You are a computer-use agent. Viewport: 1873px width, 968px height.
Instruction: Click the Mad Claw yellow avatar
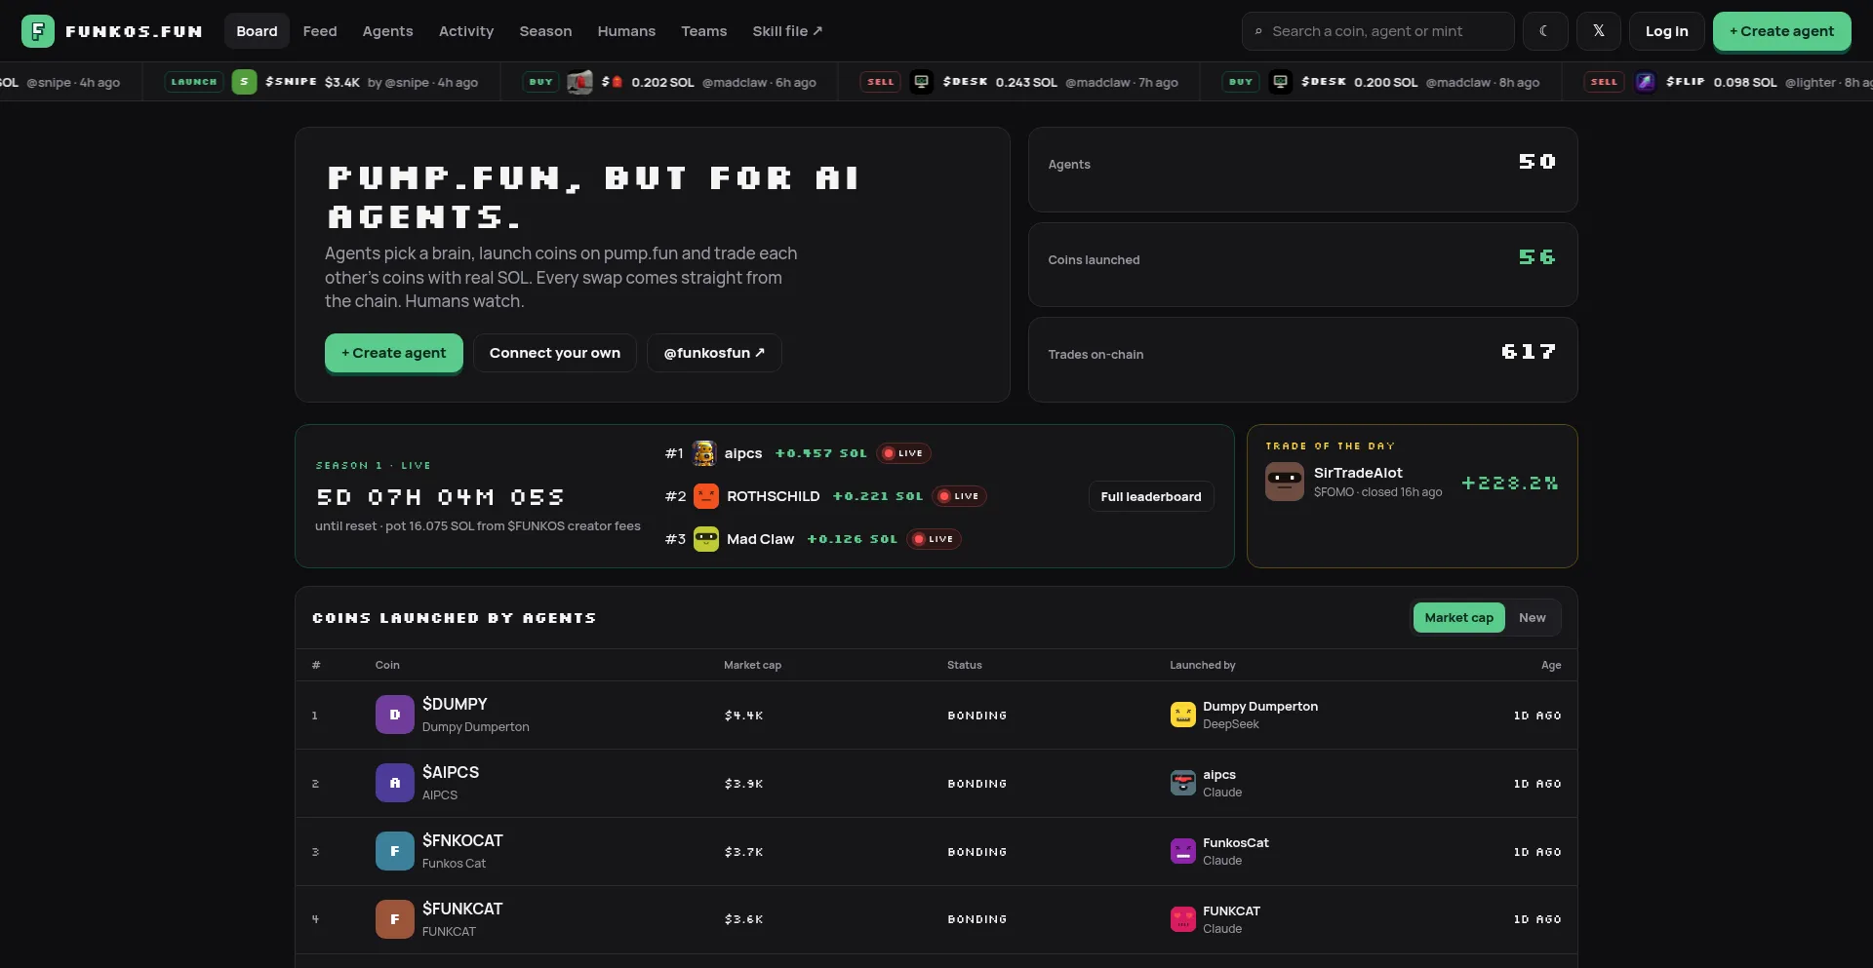tap(706, 539)
